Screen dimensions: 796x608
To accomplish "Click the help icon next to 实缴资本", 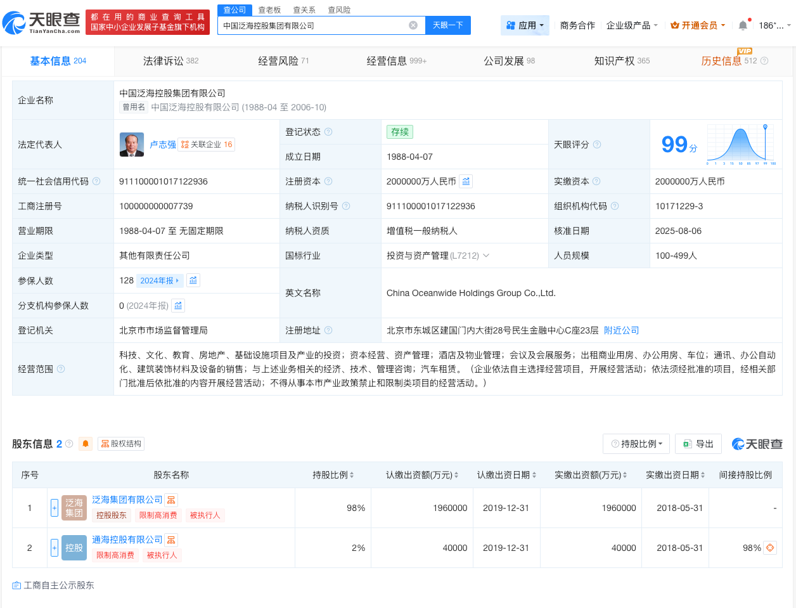I will point(596,181).
